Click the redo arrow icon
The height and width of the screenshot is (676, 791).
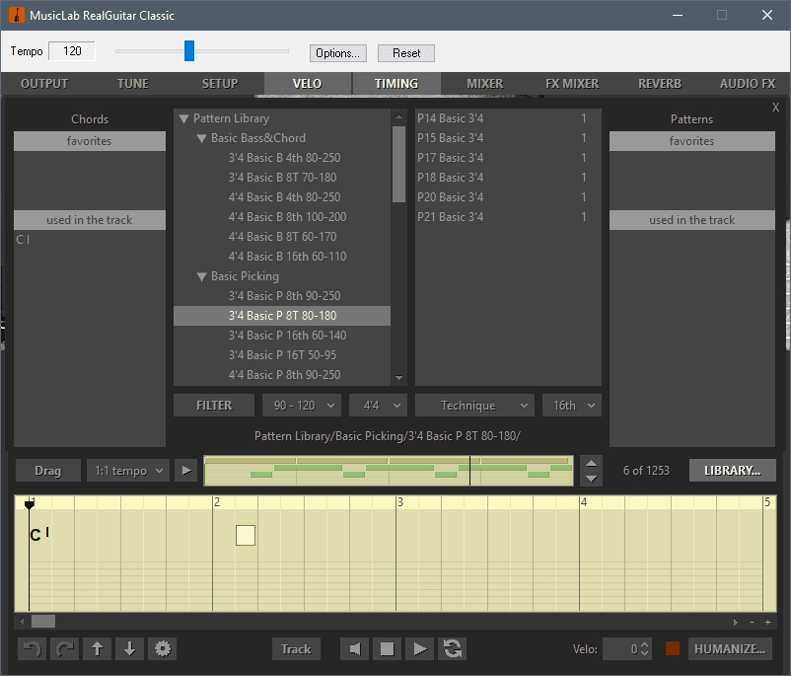tap(64, 648)
